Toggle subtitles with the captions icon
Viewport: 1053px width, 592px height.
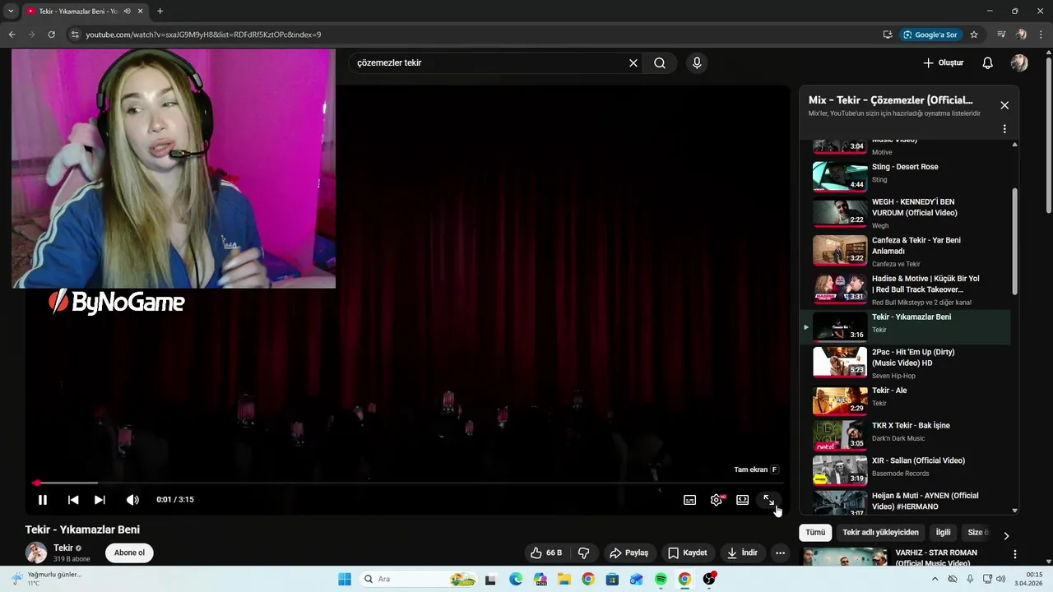[x=689, y=500]
